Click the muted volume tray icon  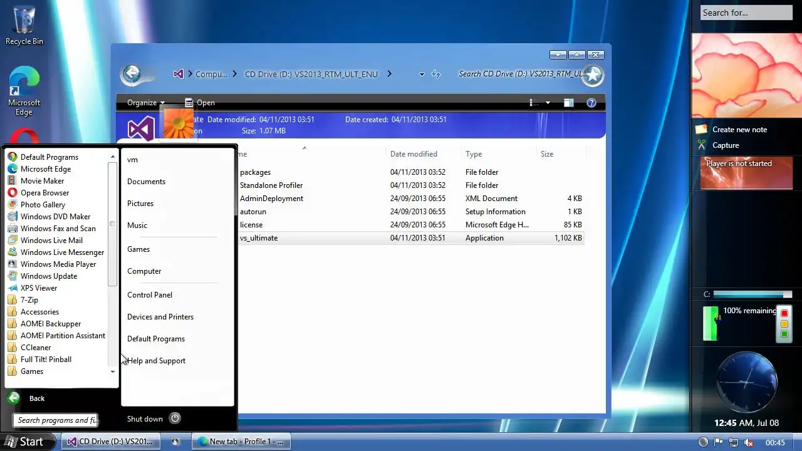tap(747, 442)
